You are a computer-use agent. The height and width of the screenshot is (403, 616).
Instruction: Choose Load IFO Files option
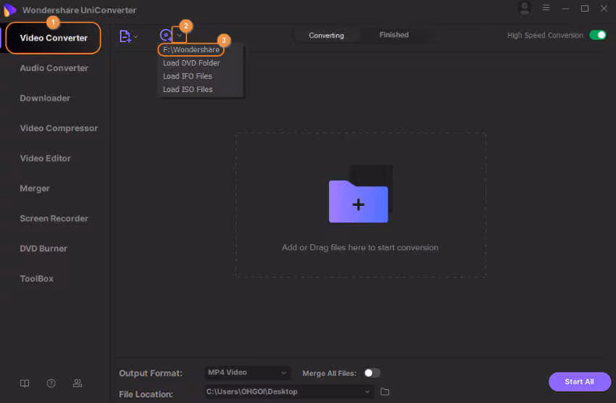188,76
